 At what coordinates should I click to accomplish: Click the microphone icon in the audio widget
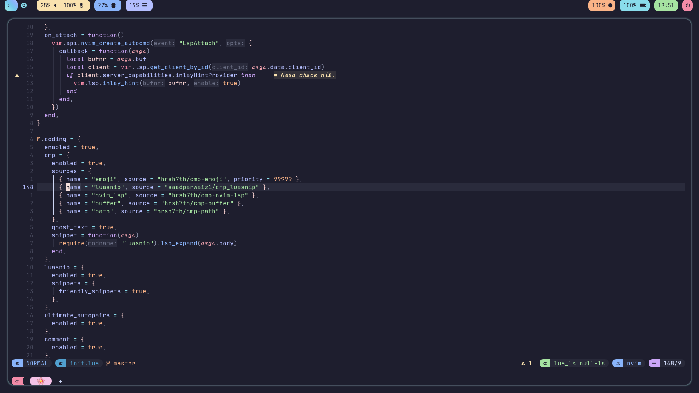[x=81, y=5]
